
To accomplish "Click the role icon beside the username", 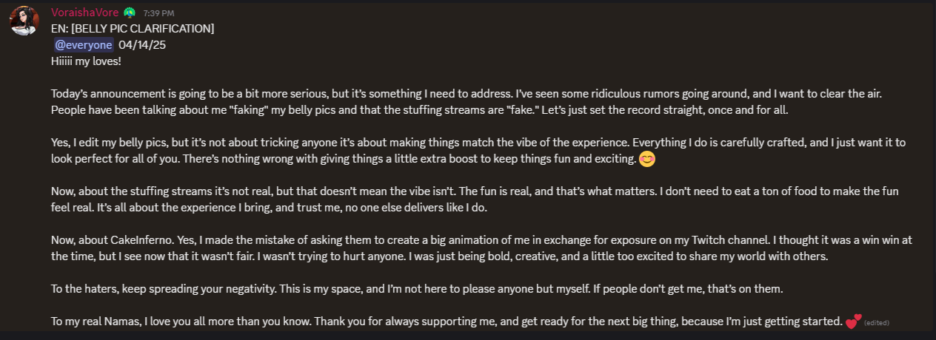I will (129, 13).
